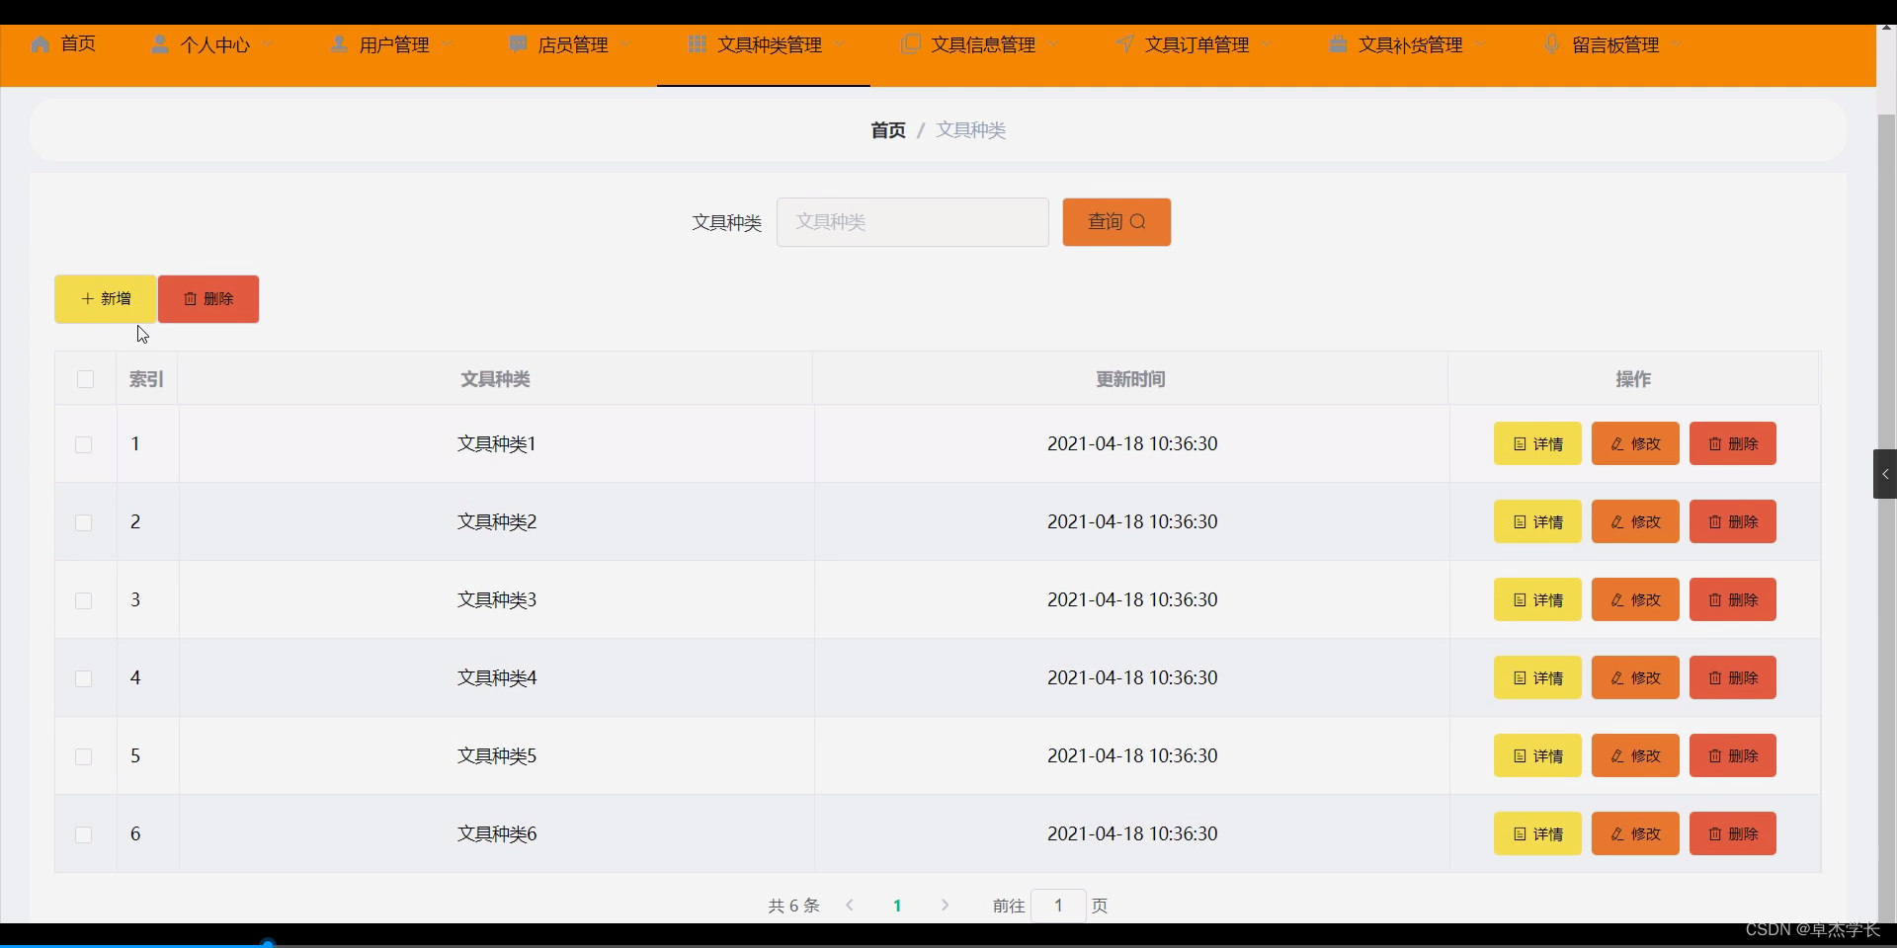1897x948 pixels.
Task: Check the checkbox for row 文具种类1
Action: pos(84,444)
